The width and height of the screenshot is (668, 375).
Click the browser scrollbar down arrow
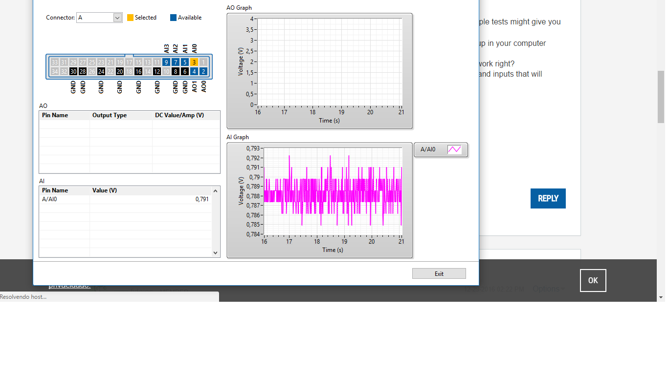coord(661,297)
